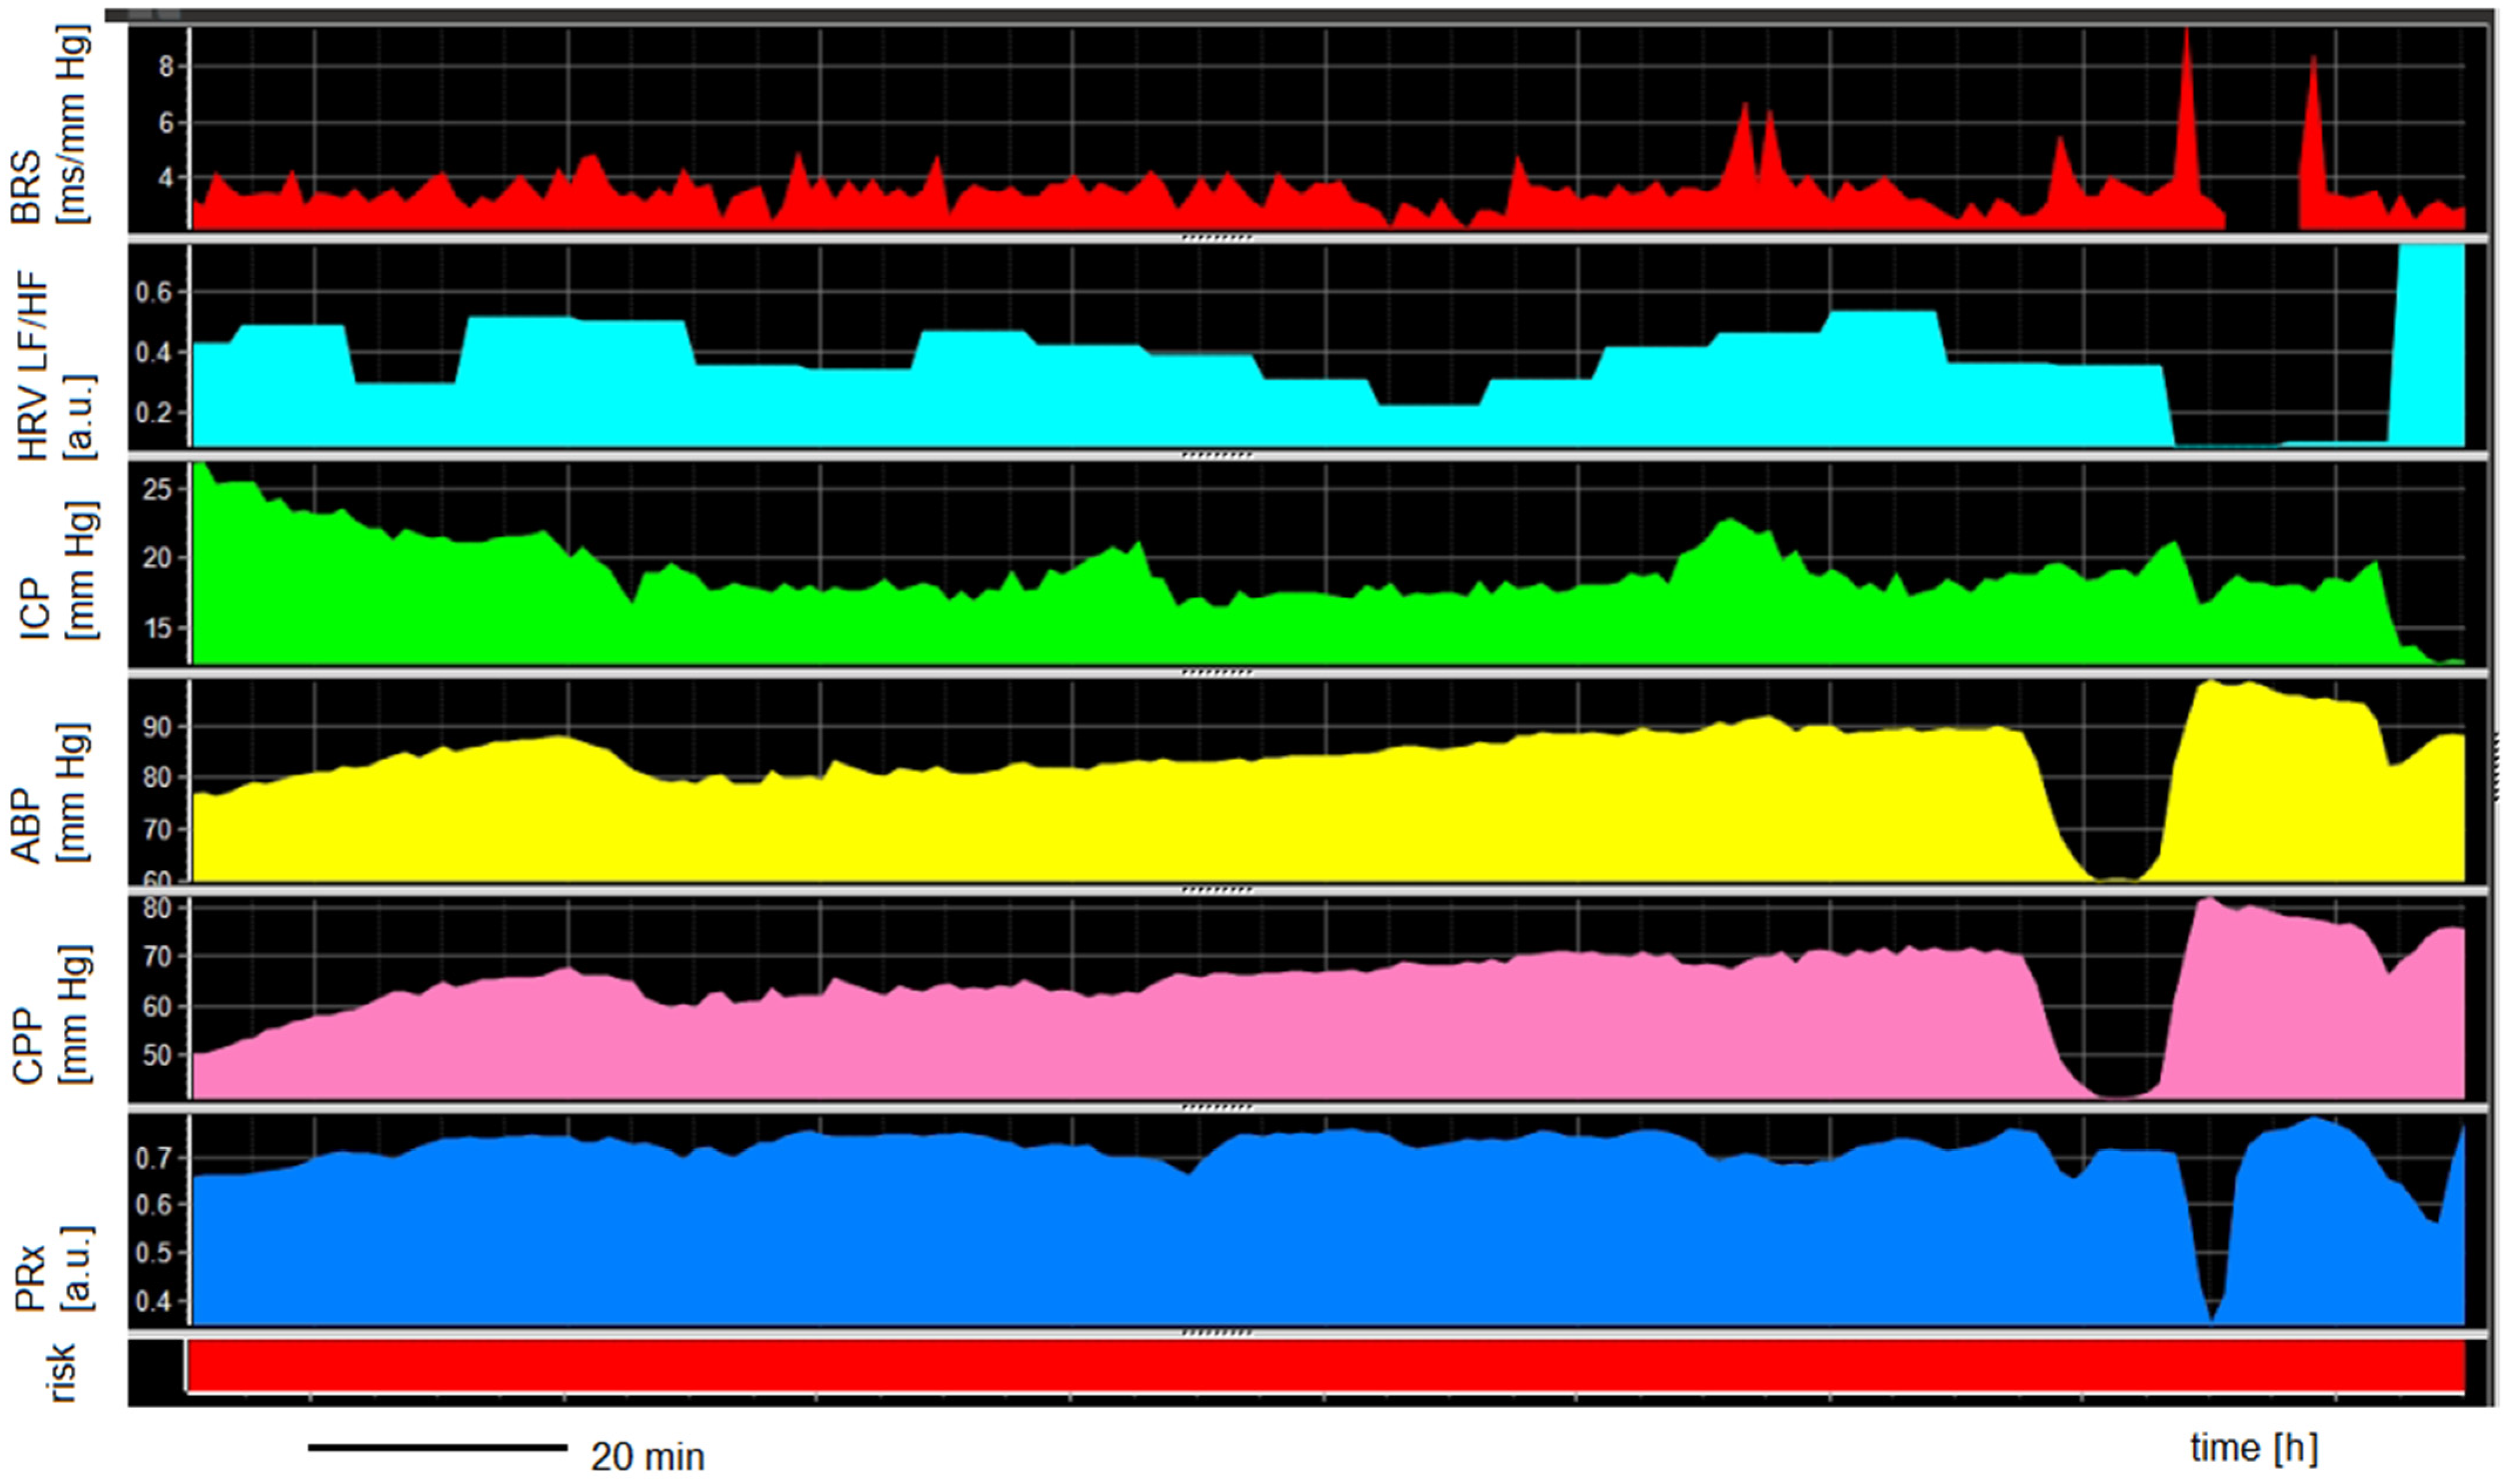Click the second small gray button in top bar

click(169, 15)
